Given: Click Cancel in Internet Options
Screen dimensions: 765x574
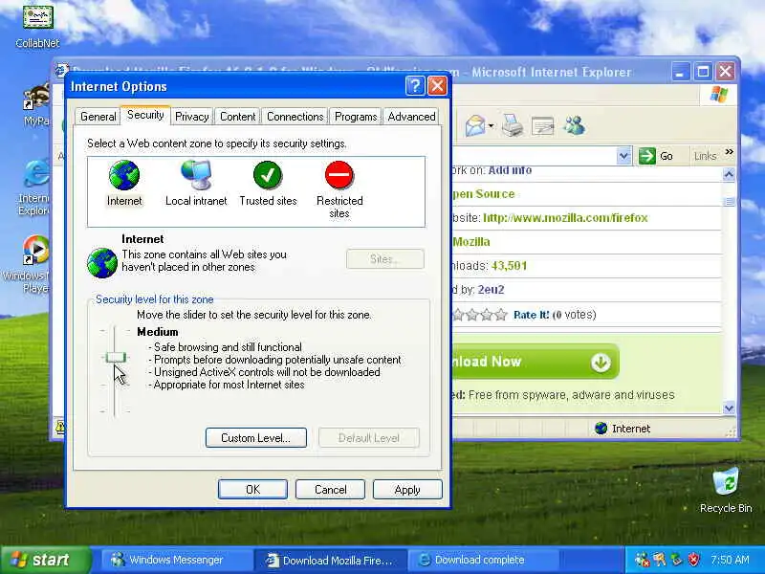Looking at the screenshot, I should click(330, 490).
